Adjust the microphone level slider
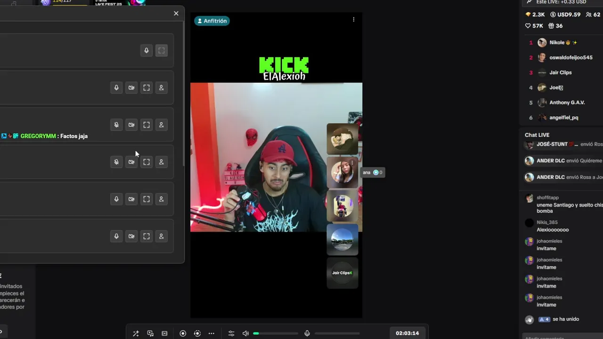 (x=337, y=333)
